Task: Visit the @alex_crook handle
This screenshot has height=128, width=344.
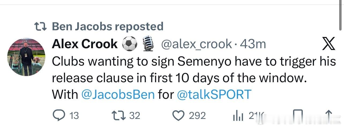Action: pyautogui.click(x=196, y=44)
